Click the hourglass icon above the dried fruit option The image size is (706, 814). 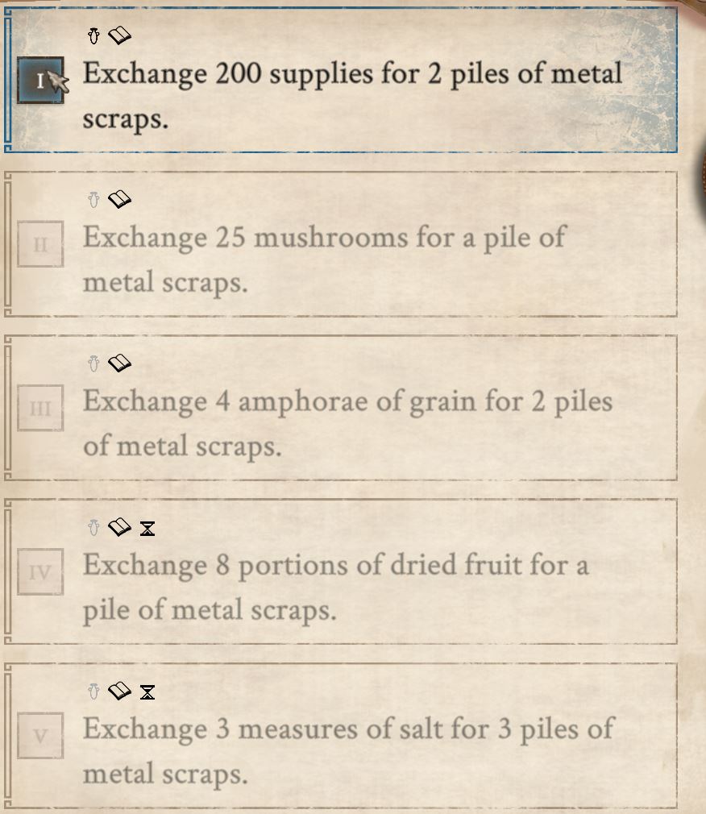pos(147,529)
